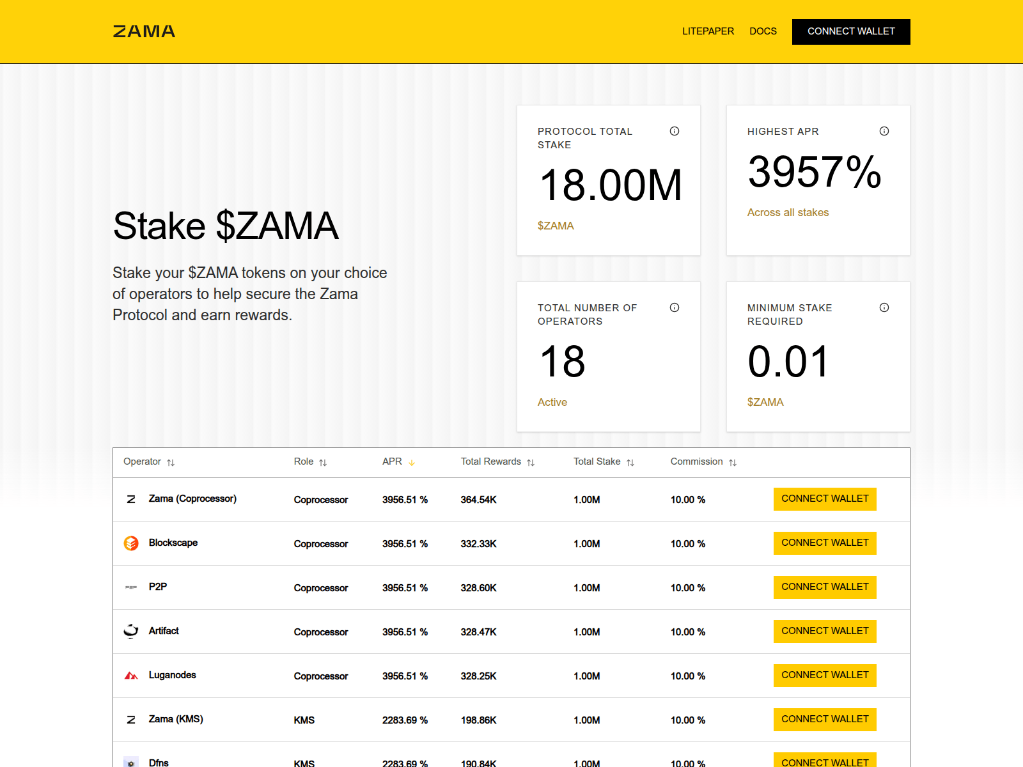
Task: Click the Across all stakes caption
Action: (788, 212)
